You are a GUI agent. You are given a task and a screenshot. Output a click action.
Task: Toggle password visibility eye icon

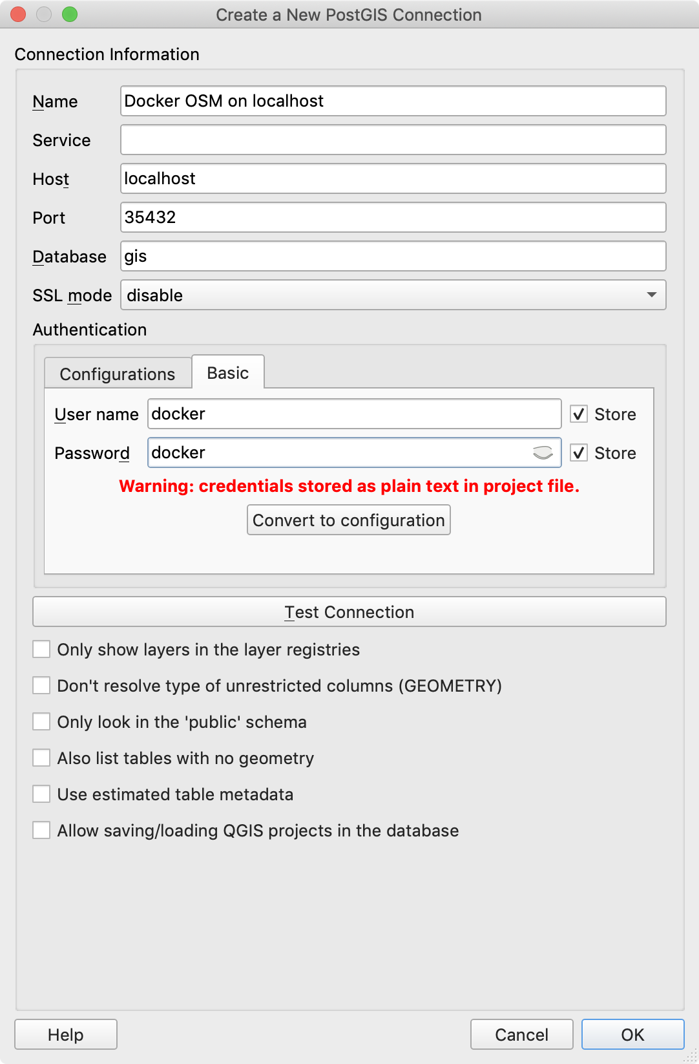(x=543, y=453)
